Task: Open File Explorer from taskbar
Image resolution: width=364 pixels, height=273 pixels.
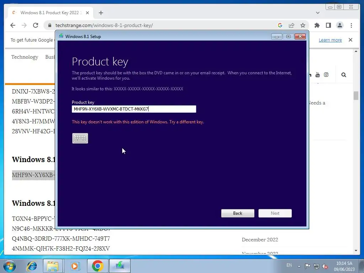Action: (53, 266)
